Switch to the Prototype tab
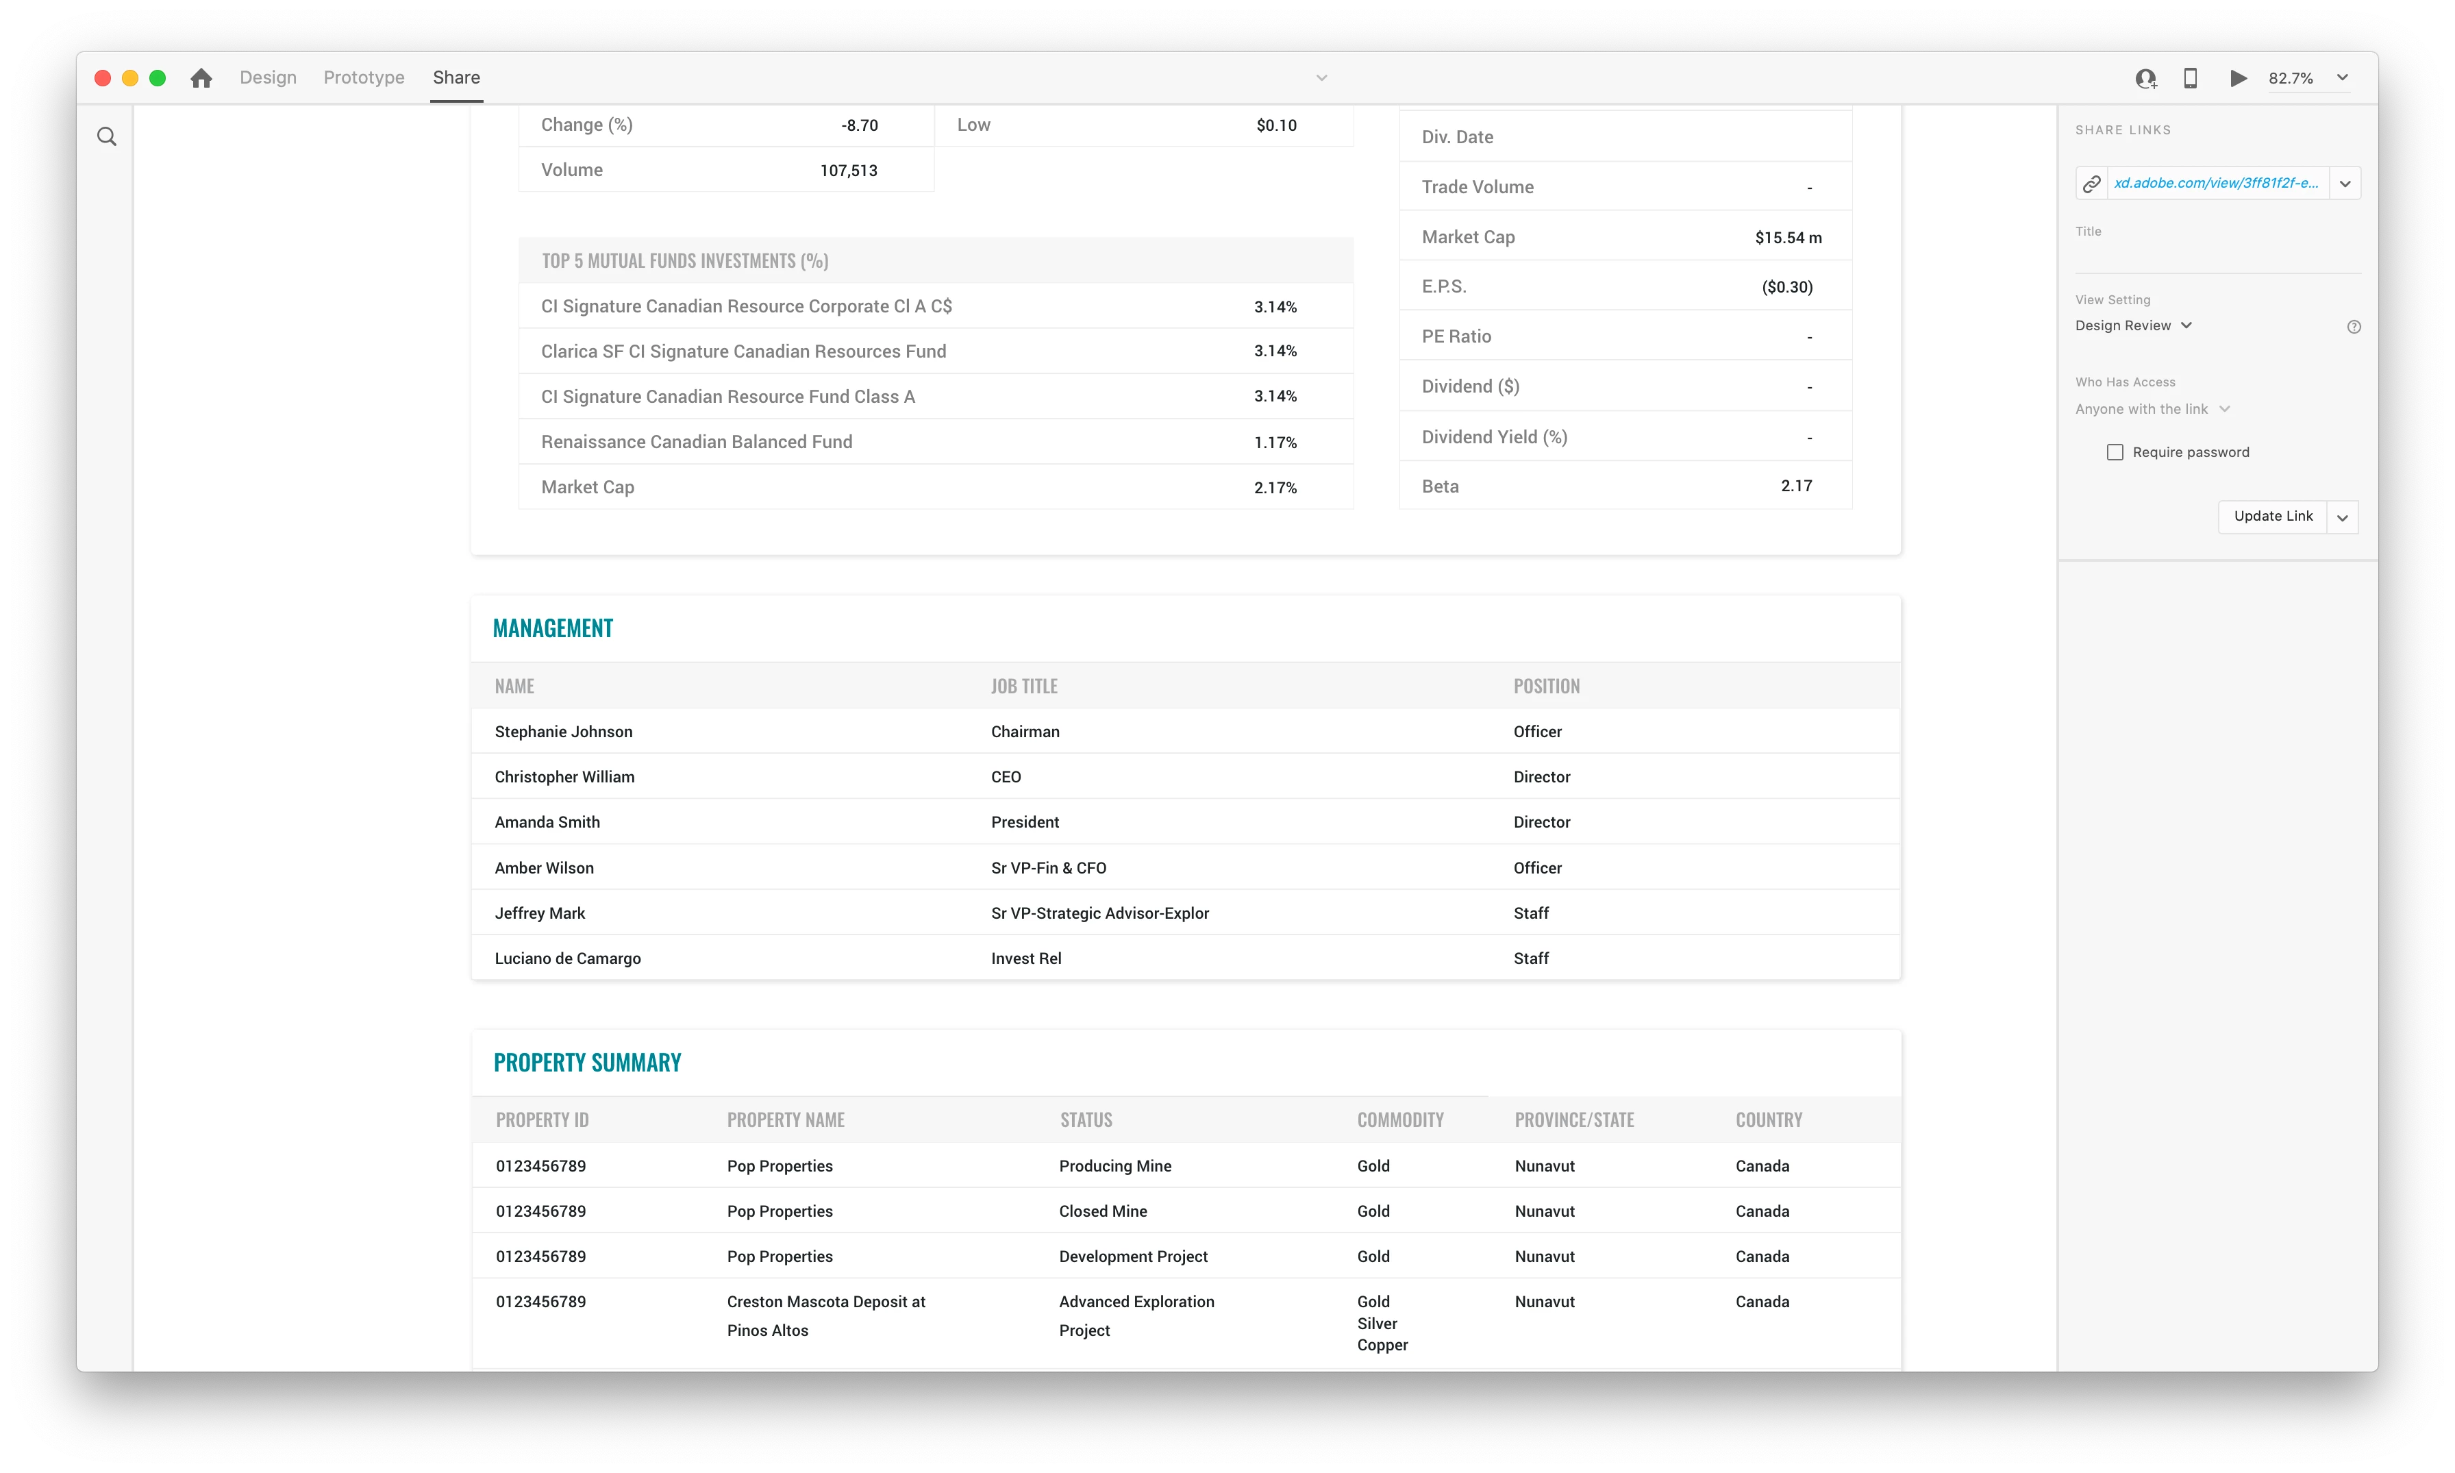Image resolution: width=2455 pixels, height=1473 pixels. 364,77
